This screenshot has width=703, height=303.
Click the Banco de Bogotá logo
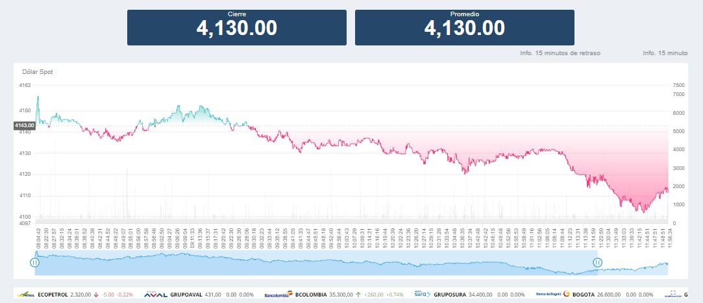click(x=552, y=295)
